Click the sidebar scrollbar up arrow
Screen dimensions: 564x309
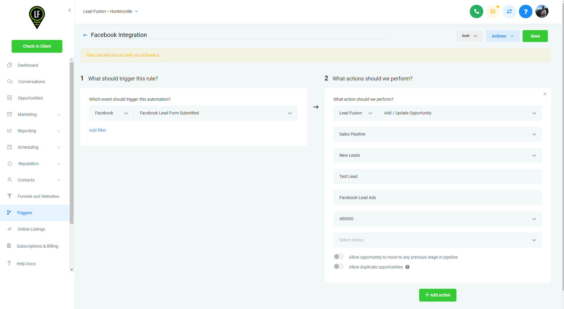[72, 60]
